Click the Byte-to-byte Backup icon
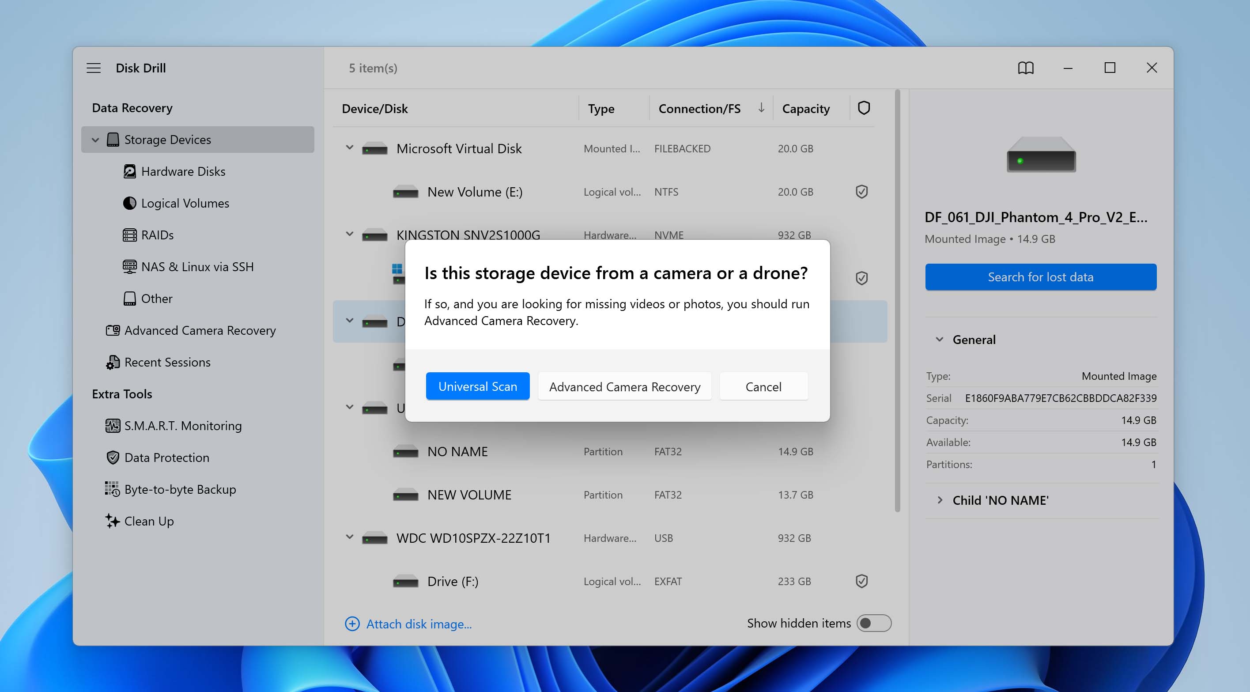1250x692 pixels. (x=113, y=489)
